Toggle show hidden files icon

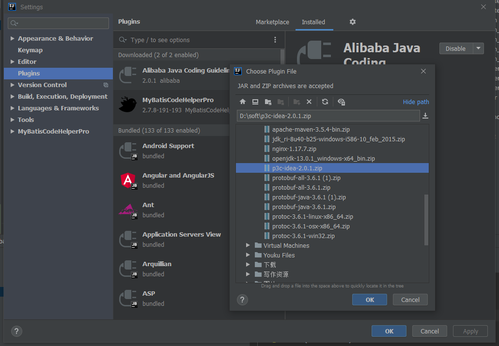341,102
